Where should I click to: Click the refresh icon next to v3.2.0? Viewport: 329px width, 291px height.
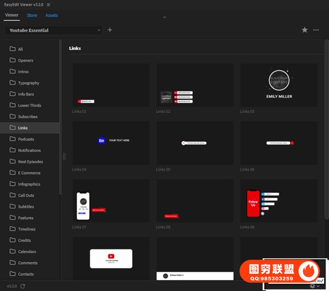[22, 286]
